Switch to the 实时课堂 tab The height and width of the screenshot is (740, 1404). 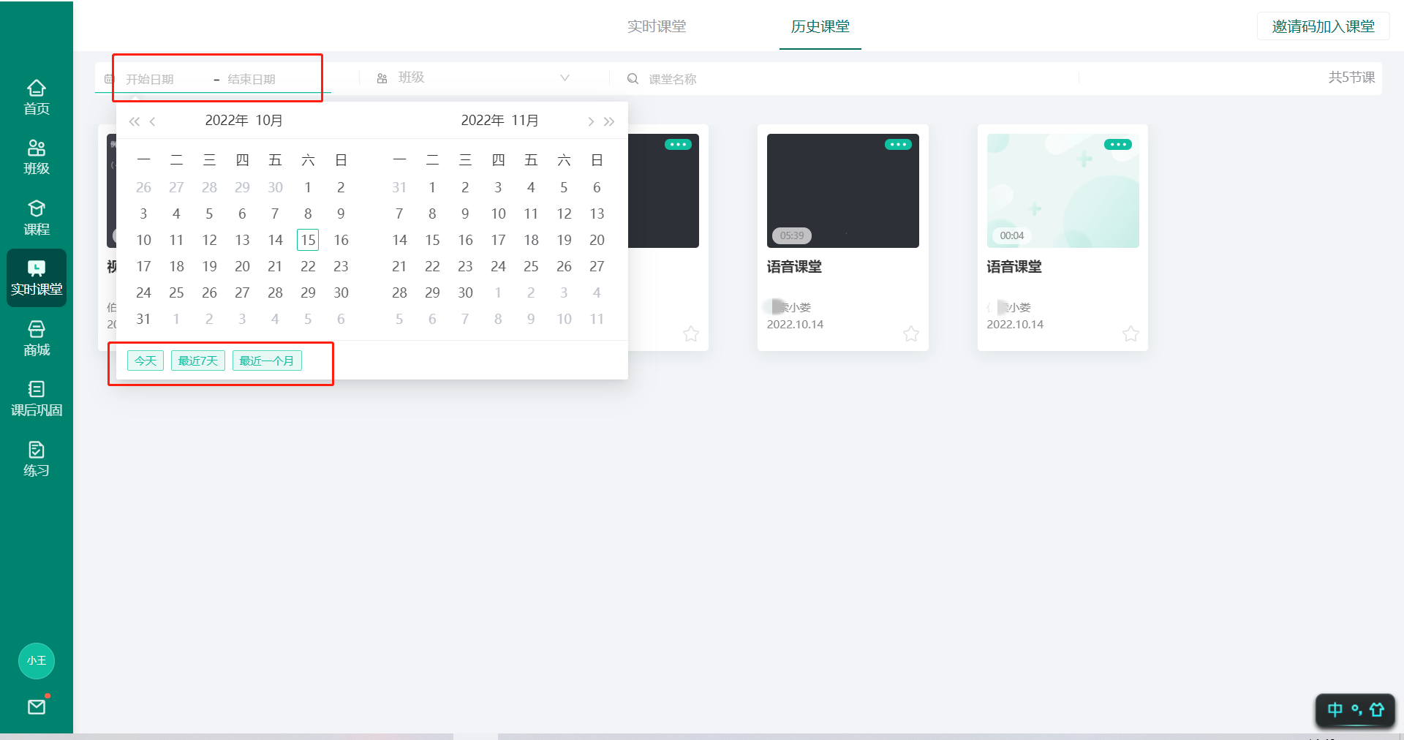(x=657, y=26)
